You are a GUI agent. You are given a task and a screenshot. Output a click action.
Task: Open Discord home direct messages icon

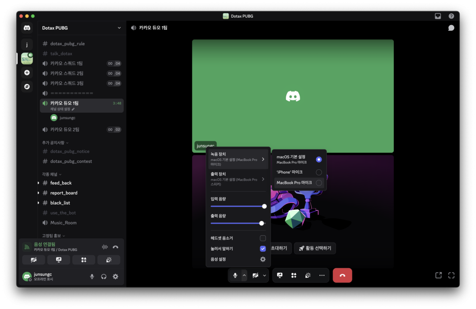click(27, 28)
